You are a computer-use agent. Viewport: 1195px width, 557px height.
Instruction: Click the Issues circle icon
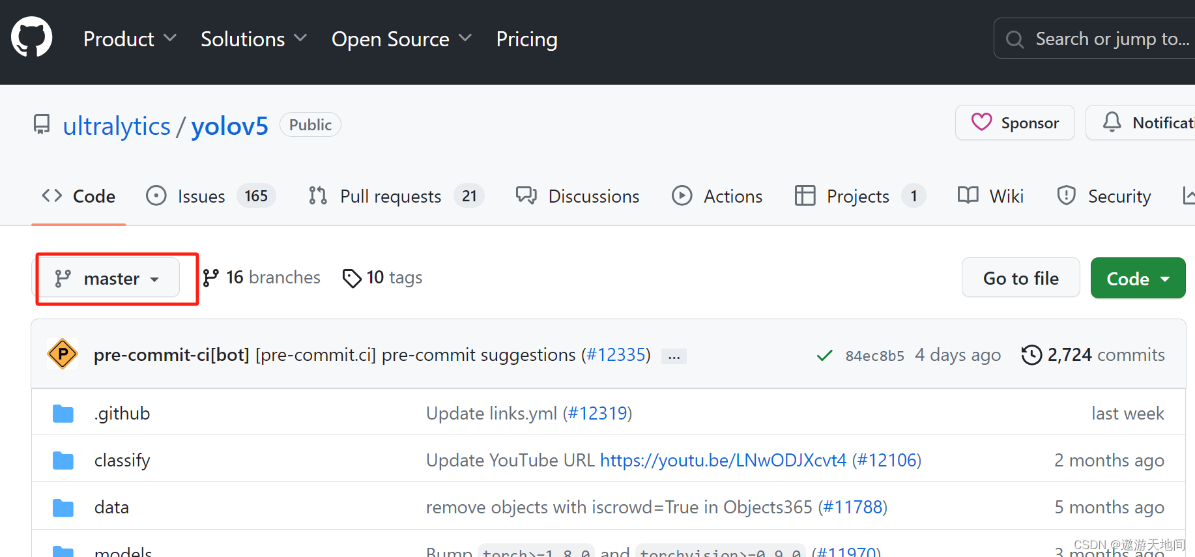click(156, 195)
